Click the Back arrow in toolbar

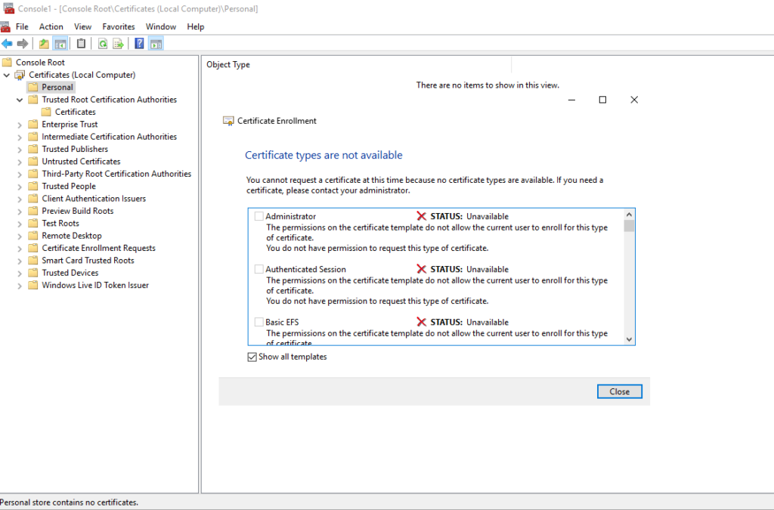pos(7,44)
